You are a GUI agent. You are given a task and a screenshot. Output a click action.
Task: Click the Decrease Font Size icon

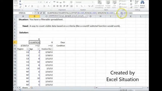coord(50,2)
